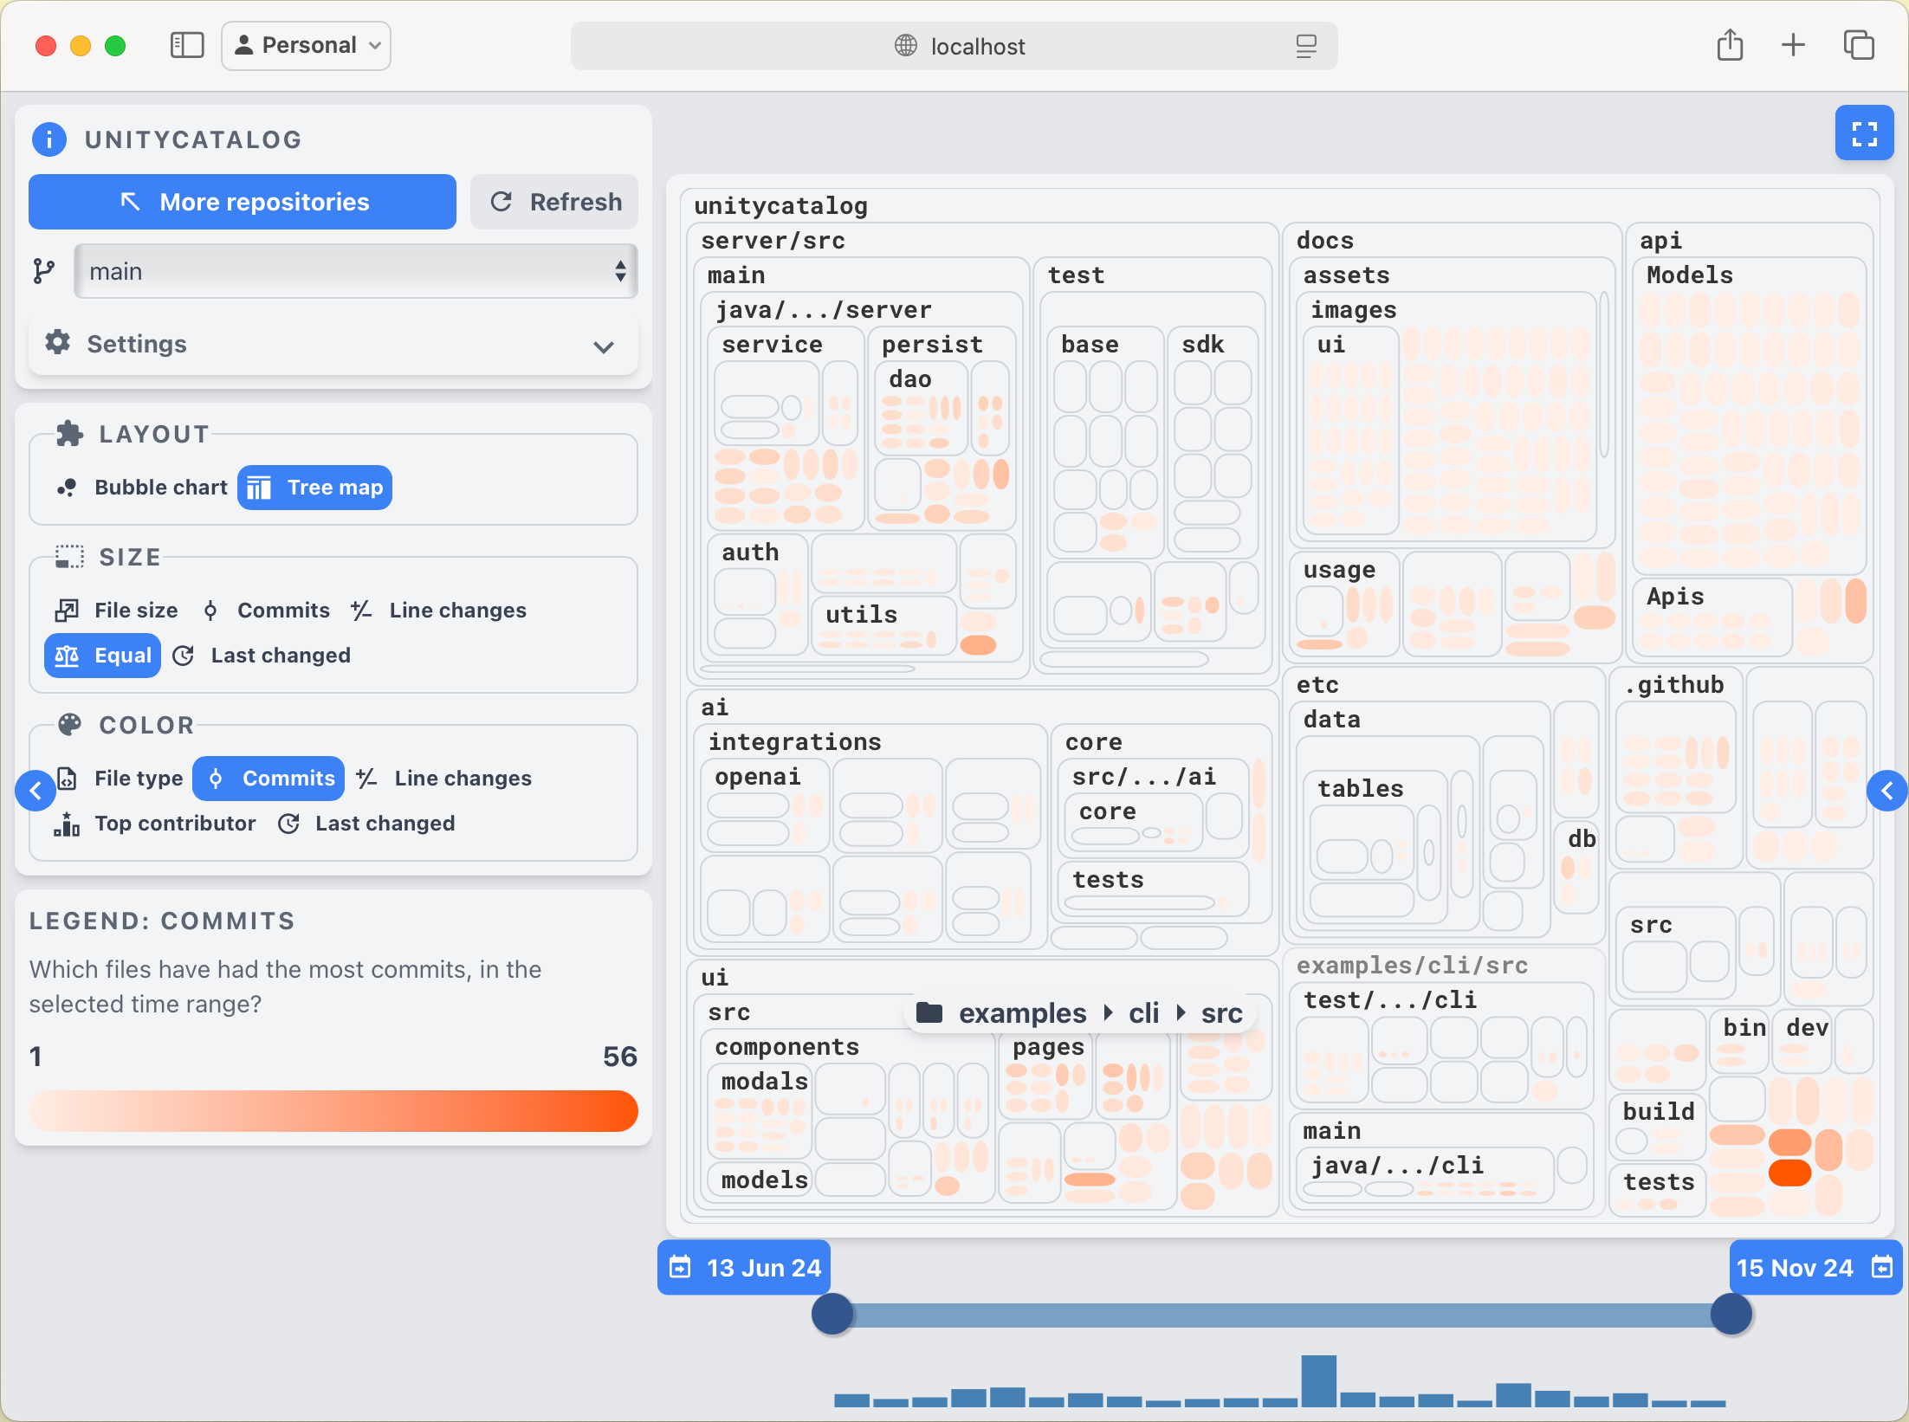Set size by Commits

[x=266, y=611]
